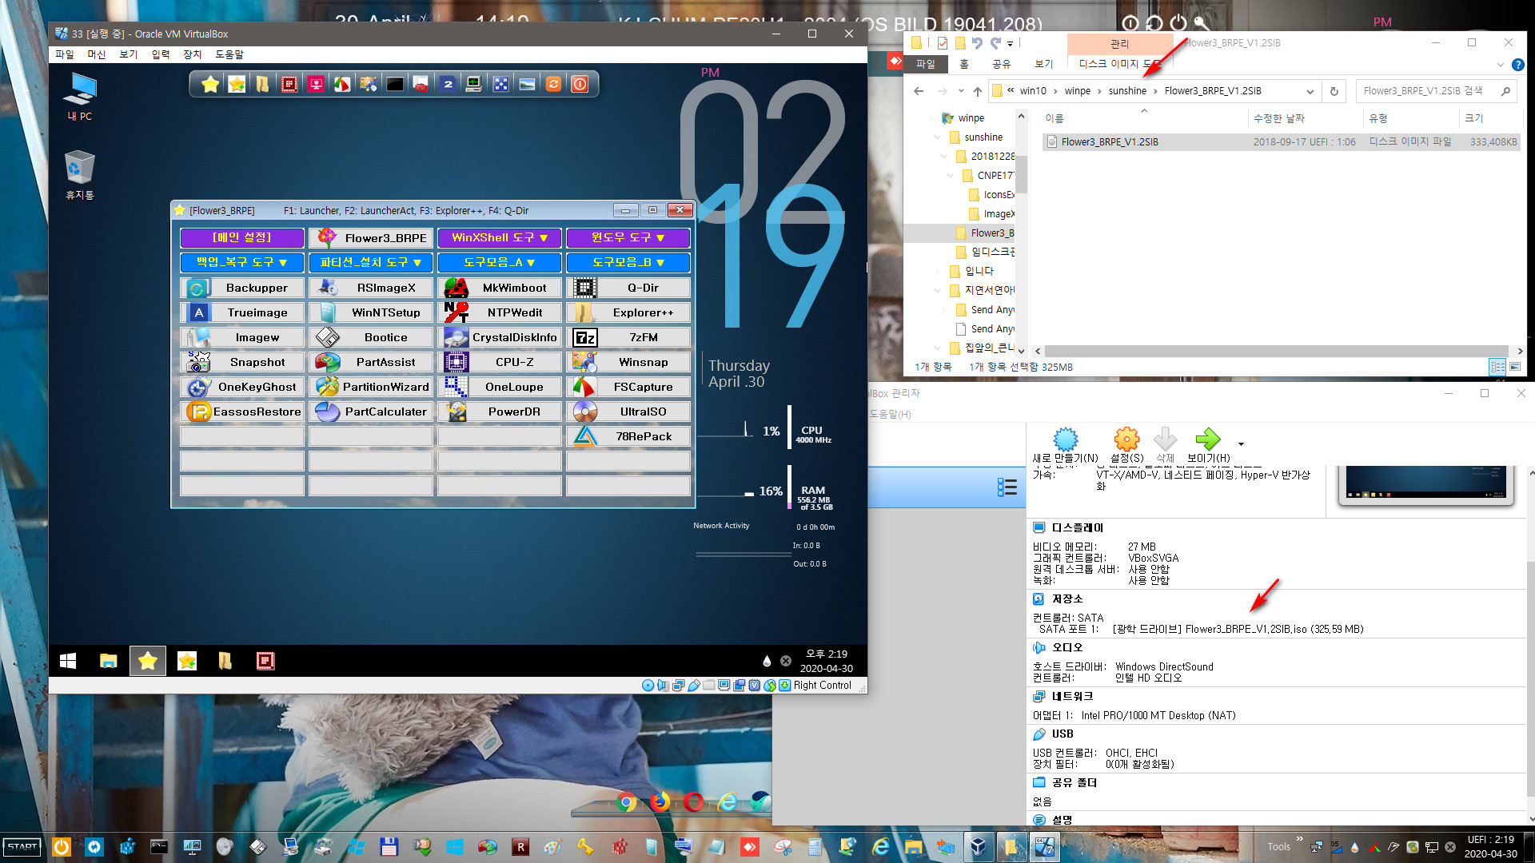Click VirtualBox cube icon on host taskbar
Image resolution: width=1535 pixels, height=863 pixels.
click(x=978, y=847)
